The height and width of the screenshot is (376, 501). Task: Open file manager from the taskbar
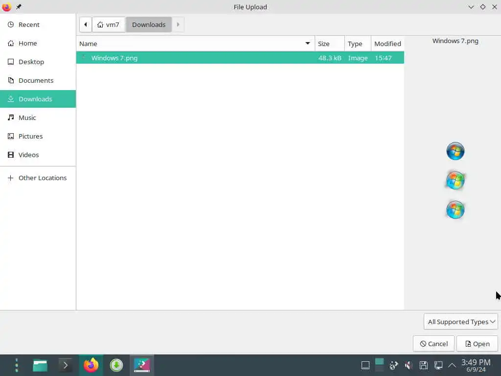click(x=40, y=365)
